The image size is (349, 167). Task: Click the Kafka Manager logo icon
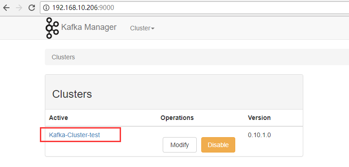click(x=52, y=28)
